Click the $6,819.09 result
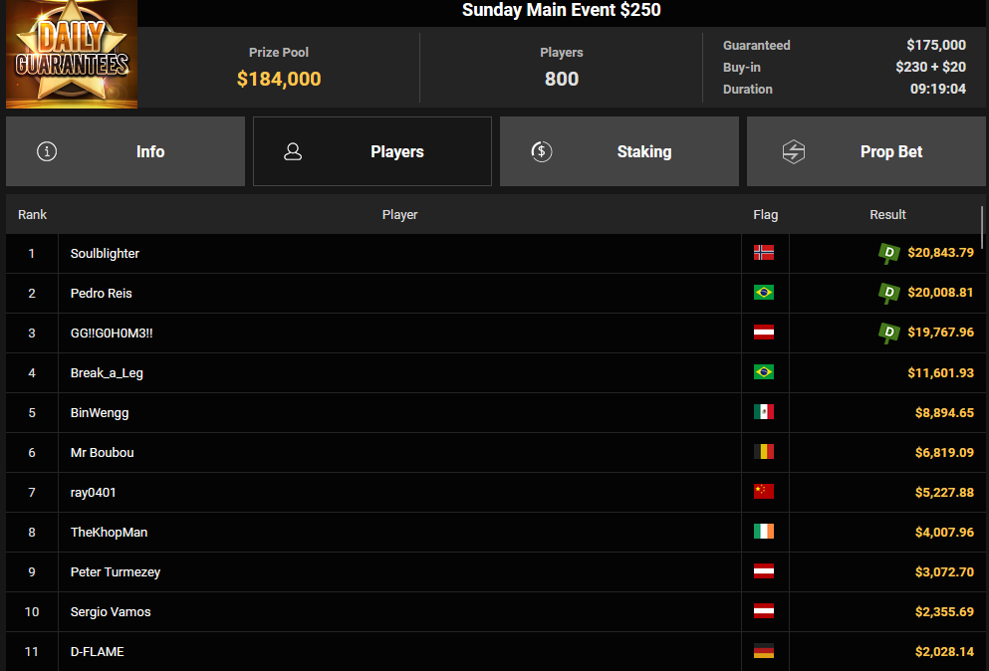The image size is (989, 671). pos(944,452)
